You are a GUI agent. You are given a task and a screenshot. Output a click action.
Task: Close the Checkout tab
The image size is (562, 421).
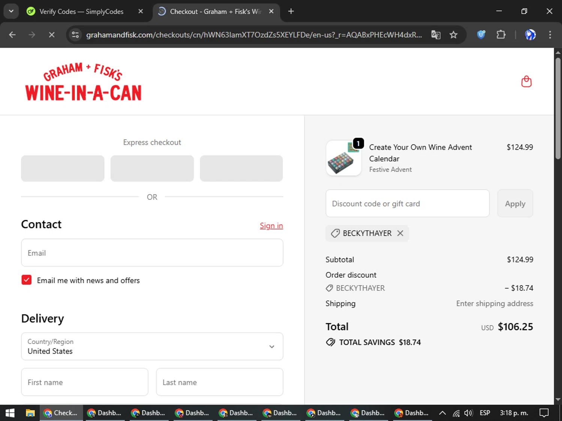(x=271, y=11)
